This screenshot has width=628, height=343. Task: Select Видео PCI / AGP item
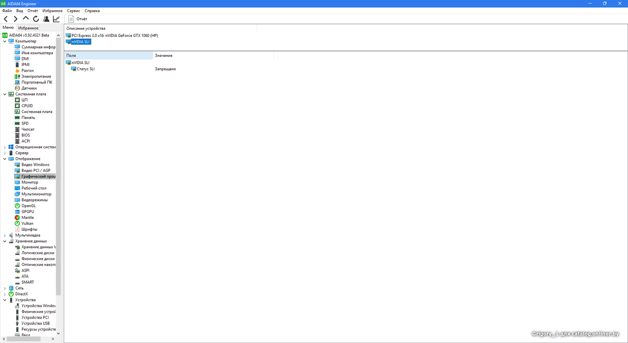pyautogui.click(x=36, y=171)
